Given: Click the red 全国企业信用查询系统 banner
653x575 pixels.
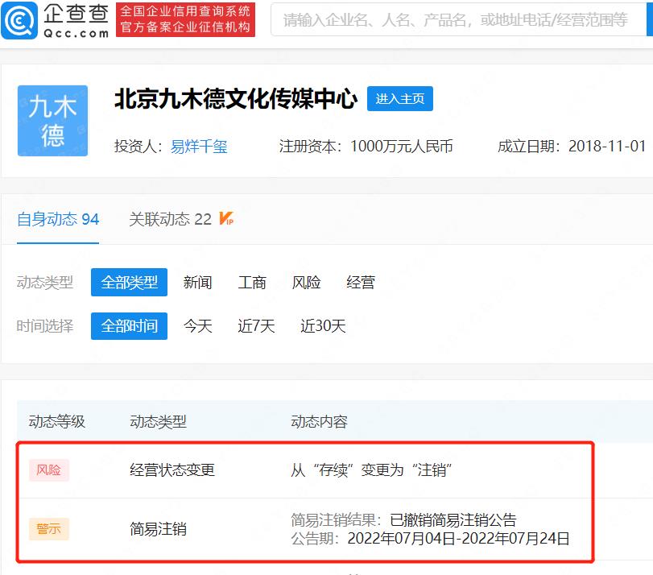Looking at the screenshot, I should click(x=185, y=19).
